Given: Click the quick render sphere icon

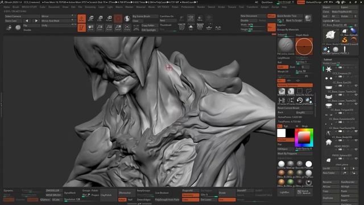Looking at the screenshot, I should (x=308, y=18).
